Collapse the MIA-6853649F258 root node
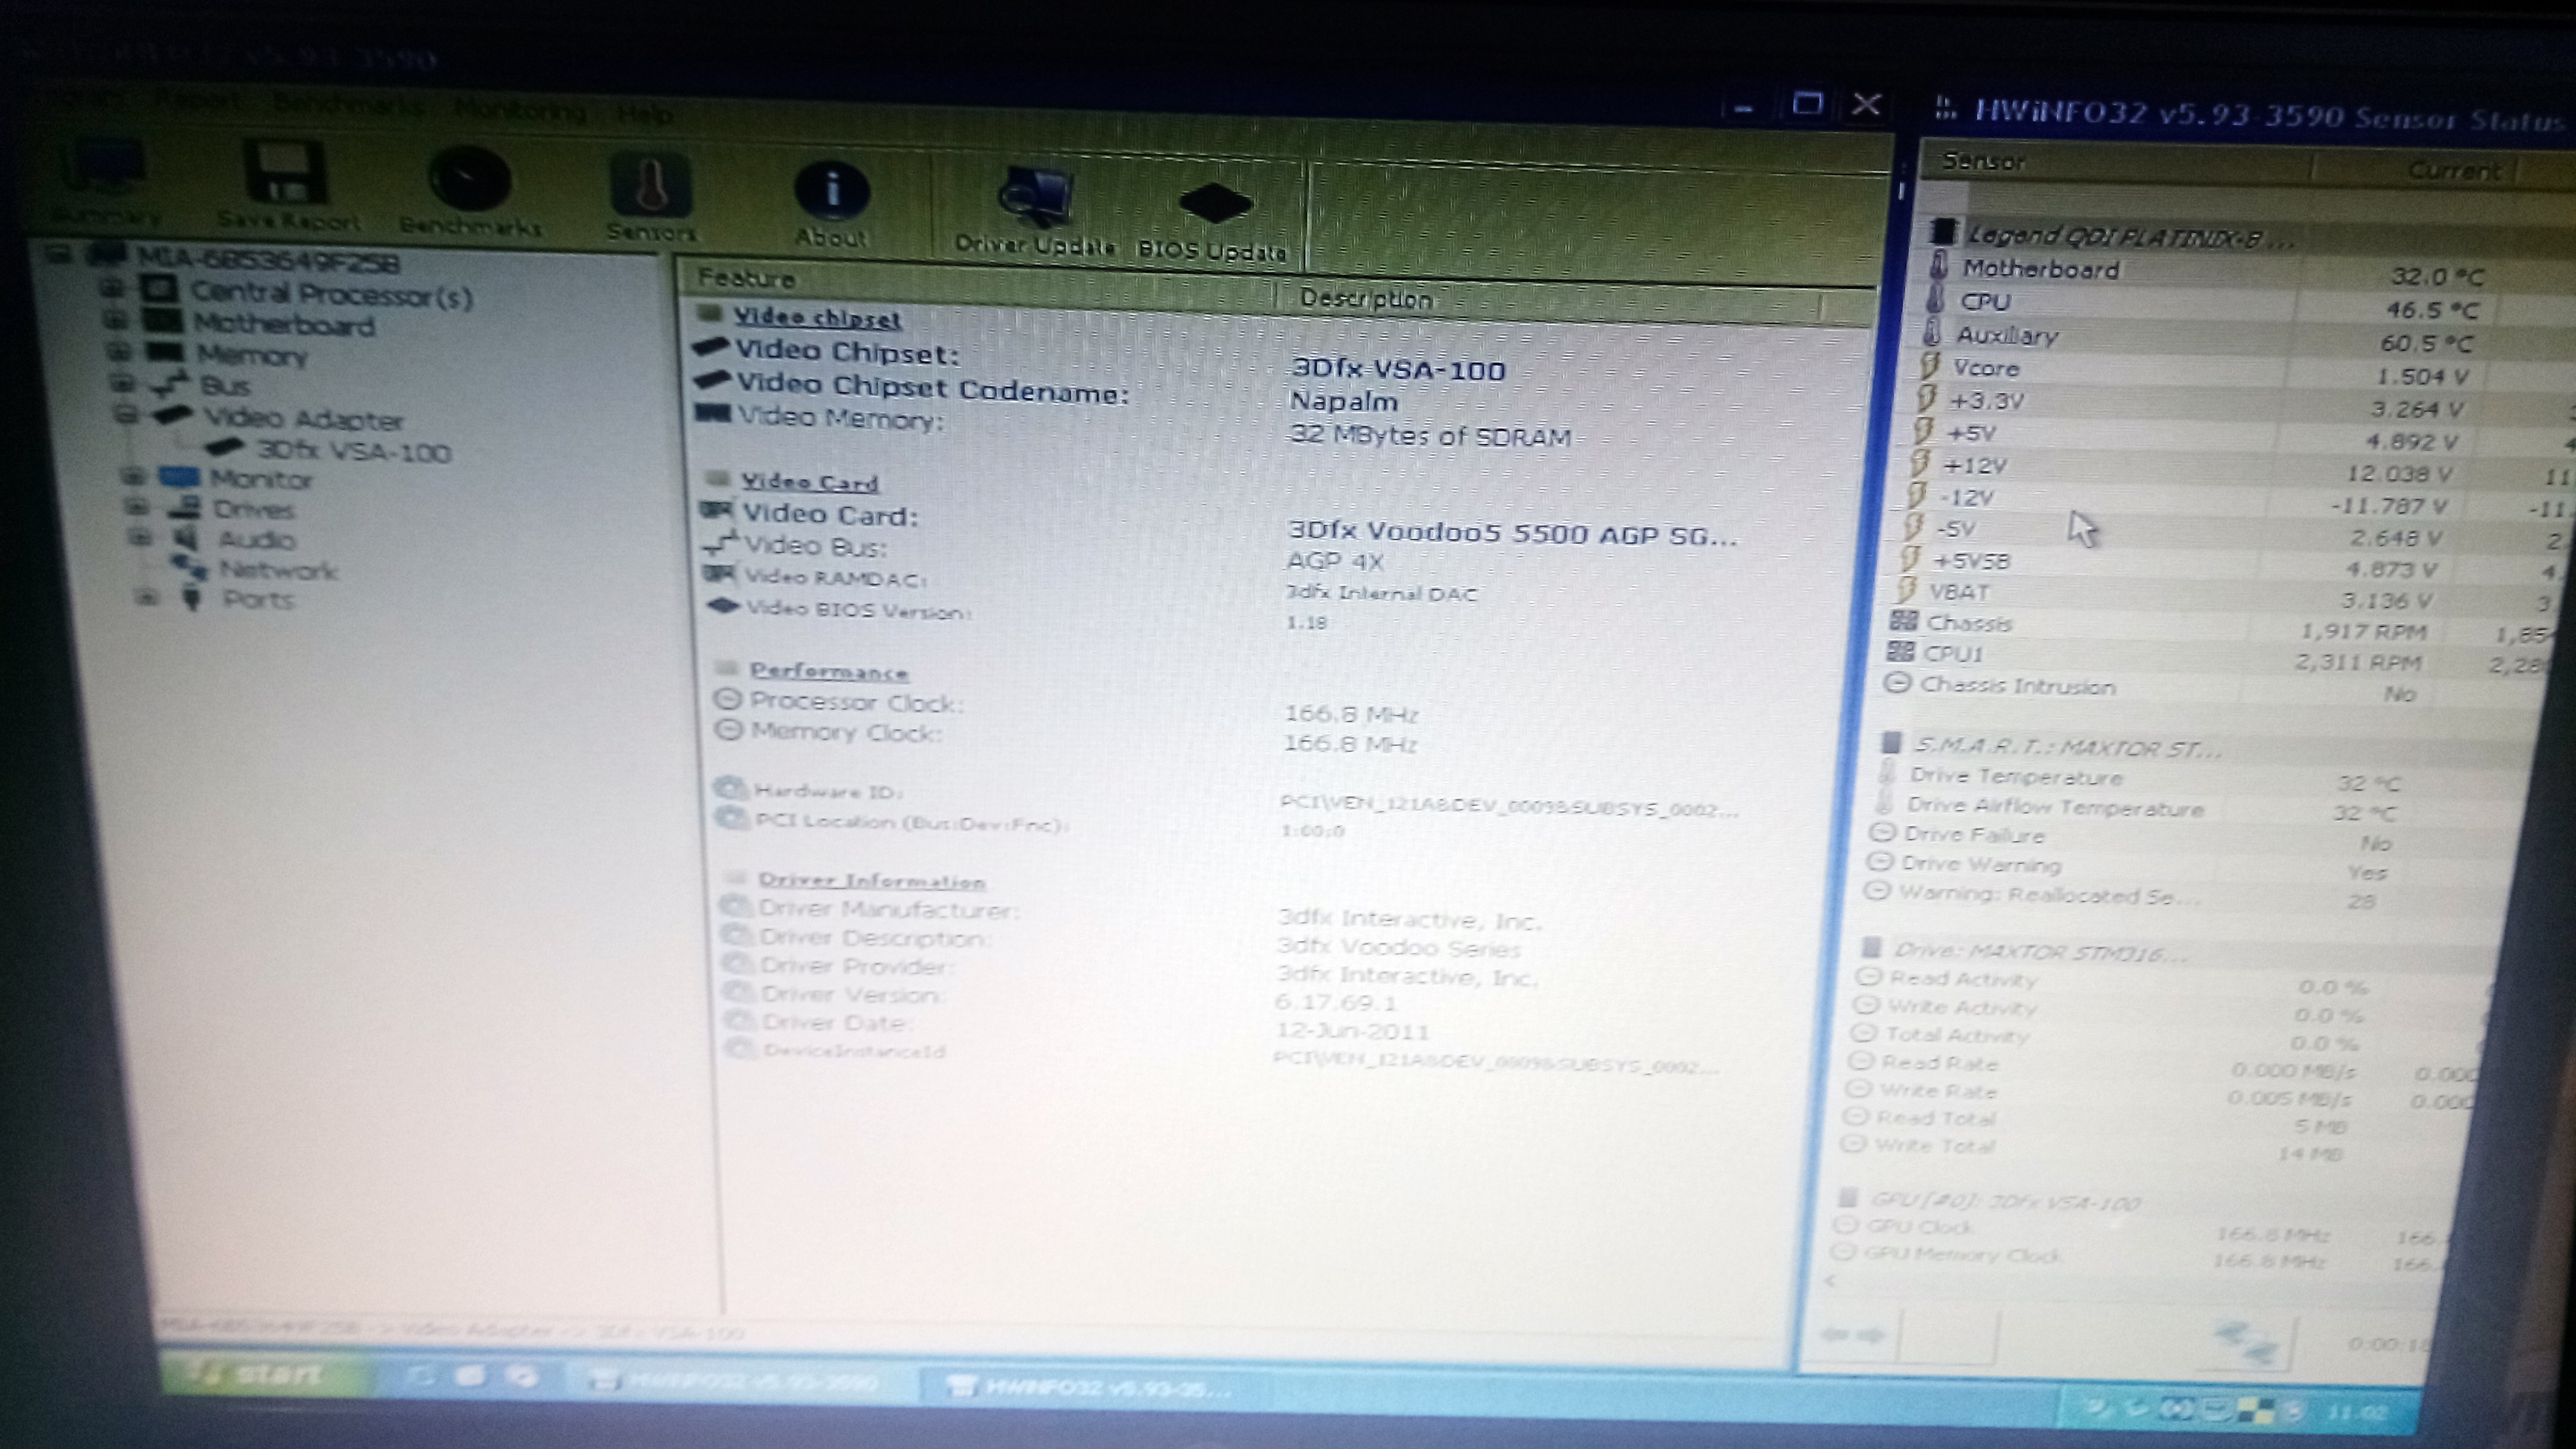 click(x=60, y=254)
